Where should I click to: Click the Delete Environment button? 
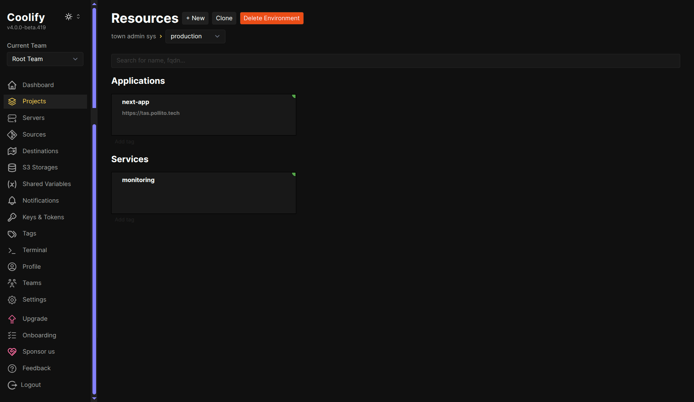tap(271, 18)
